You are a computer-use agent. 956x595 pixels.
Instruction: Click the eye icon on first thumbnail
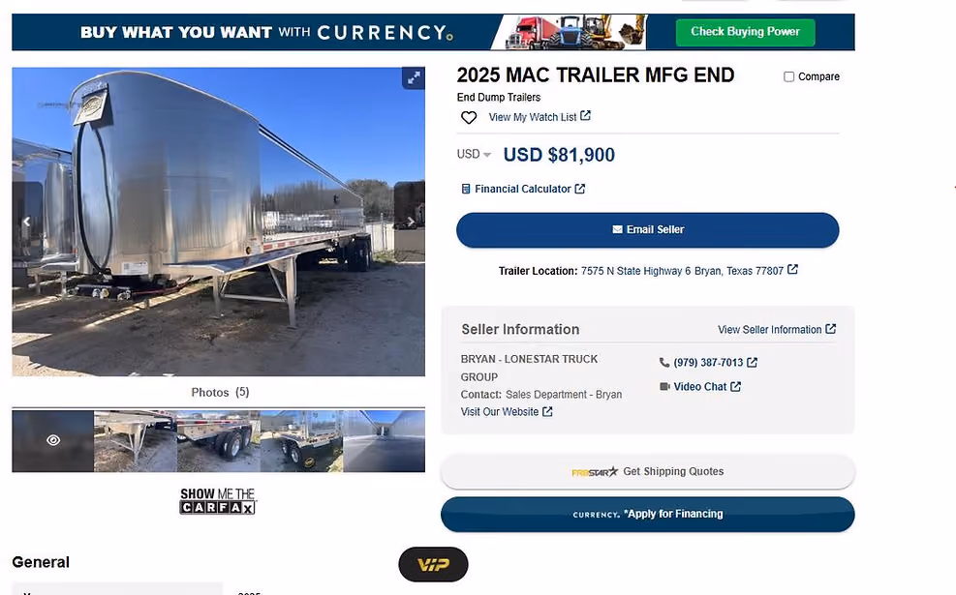pyautogui.click(x=53, y=440)
